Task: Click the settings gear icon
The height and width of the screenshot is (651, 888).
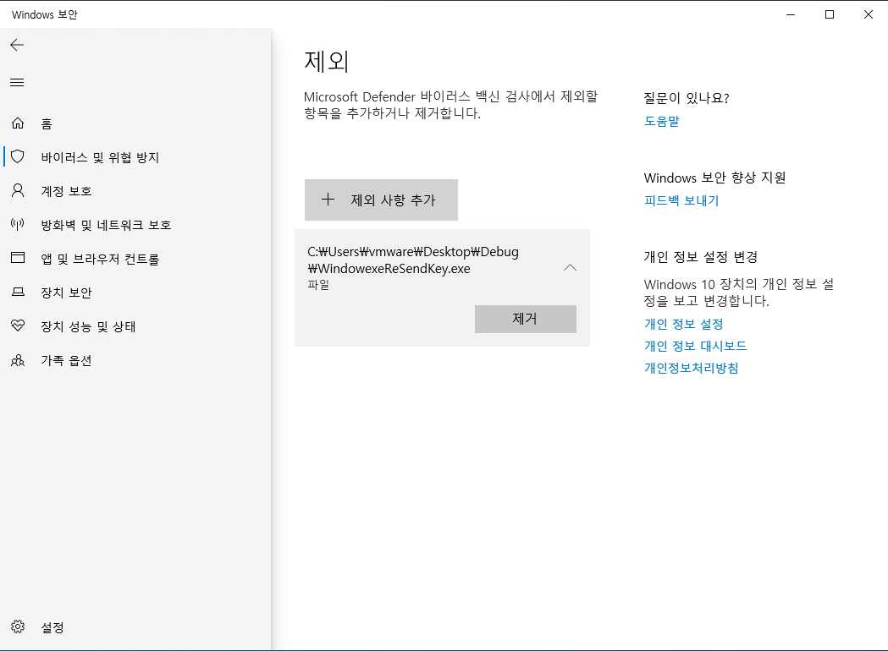Action: tap(18, 626)
